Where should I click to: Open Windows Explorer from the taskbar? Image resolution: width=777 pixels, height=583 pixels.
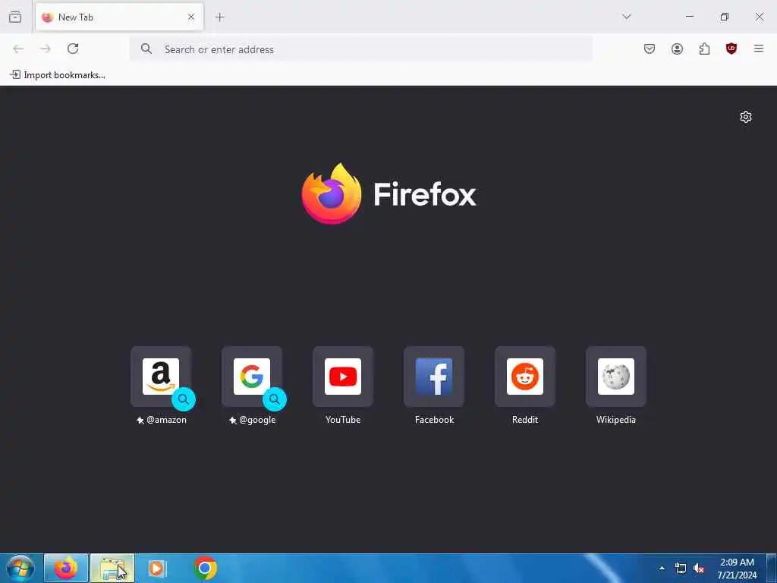pyautogui.click(x=112, y=568)
